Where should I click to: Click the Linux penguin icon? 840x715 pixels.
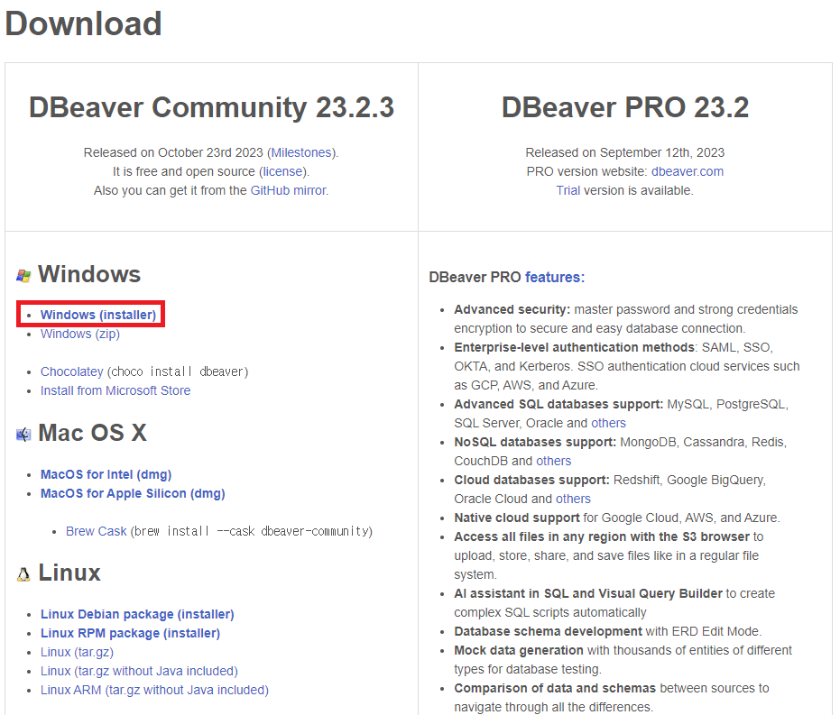click(23, 574)
